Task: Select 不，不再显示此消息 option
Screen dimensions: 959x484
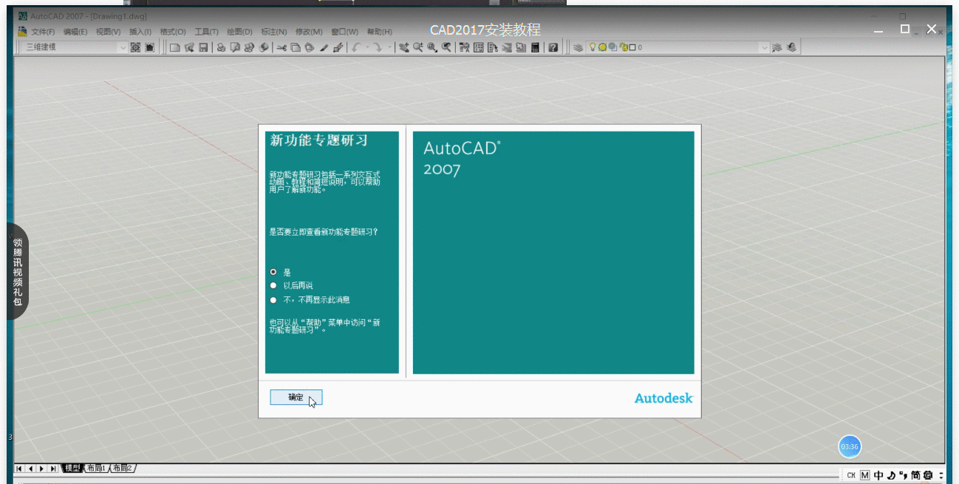Action: pos(276,299)
